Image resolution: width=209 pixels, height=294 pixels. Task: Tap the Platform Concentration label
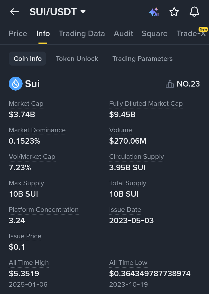(44, 210)
